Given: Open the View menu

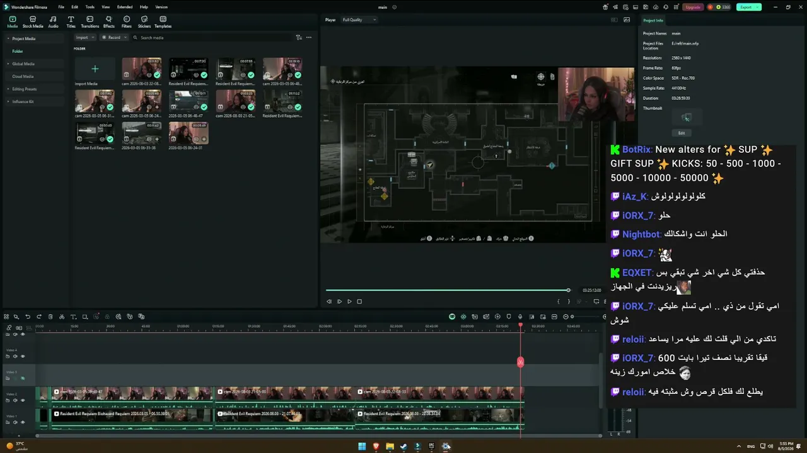Looking at the screenshot, I should coord(106,7).
